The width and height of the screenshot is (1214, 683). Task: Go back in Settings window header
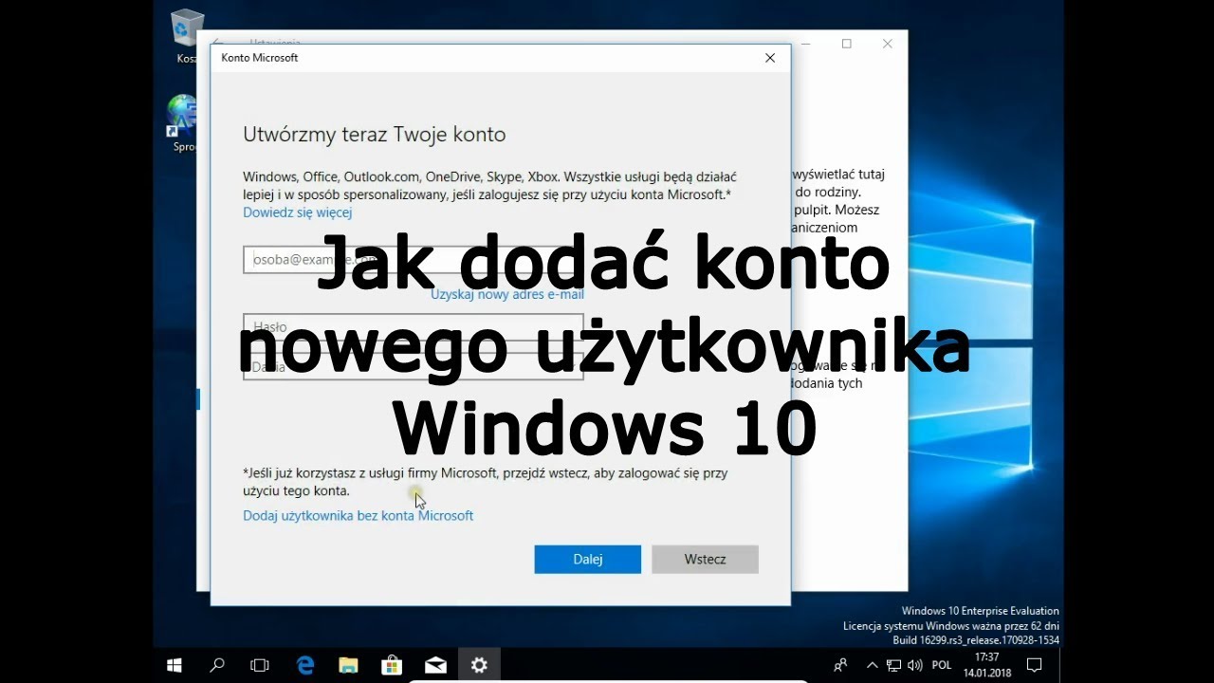(217, 42)
